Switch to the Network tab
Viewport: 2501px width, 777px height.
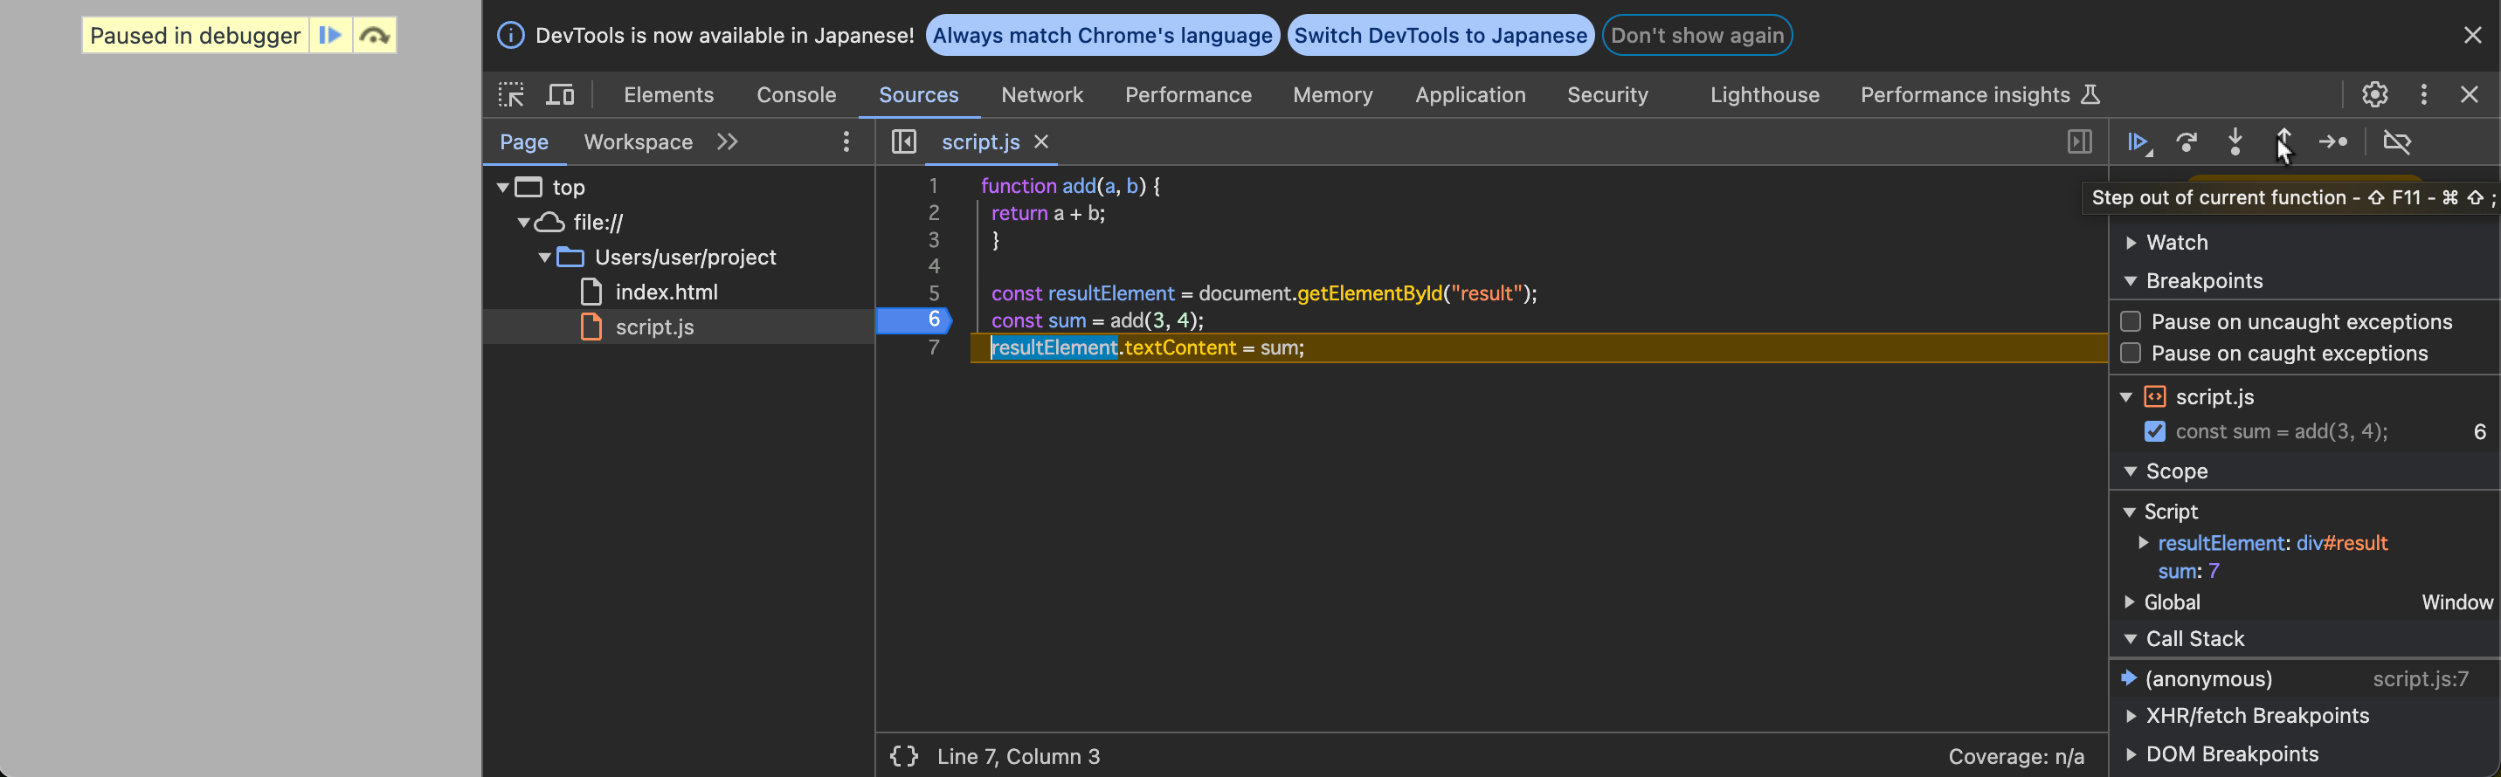(1040, 95)
